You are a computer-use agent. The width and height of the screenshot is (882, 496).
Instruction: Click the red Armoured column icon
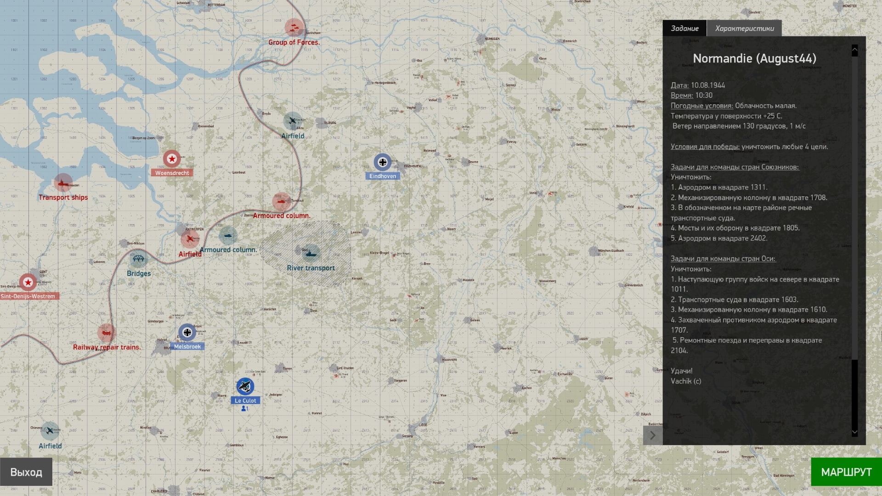click(281, 201)
